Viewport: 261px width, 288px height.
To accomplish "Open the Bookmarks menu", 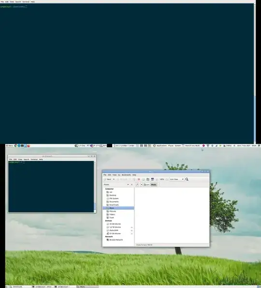I will 126,175.
